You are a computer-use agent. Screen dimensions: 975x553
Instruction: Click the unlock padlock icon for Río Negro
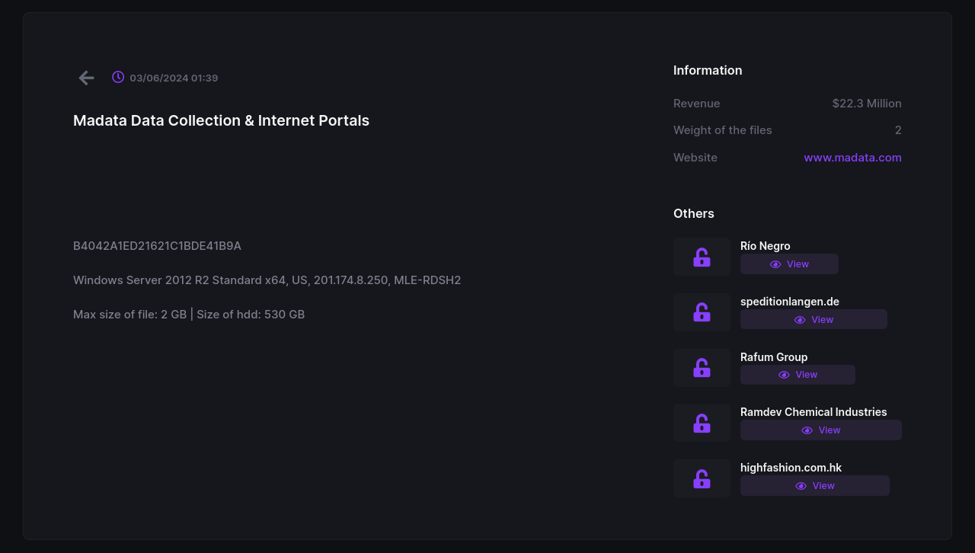[x=701, y=256]
